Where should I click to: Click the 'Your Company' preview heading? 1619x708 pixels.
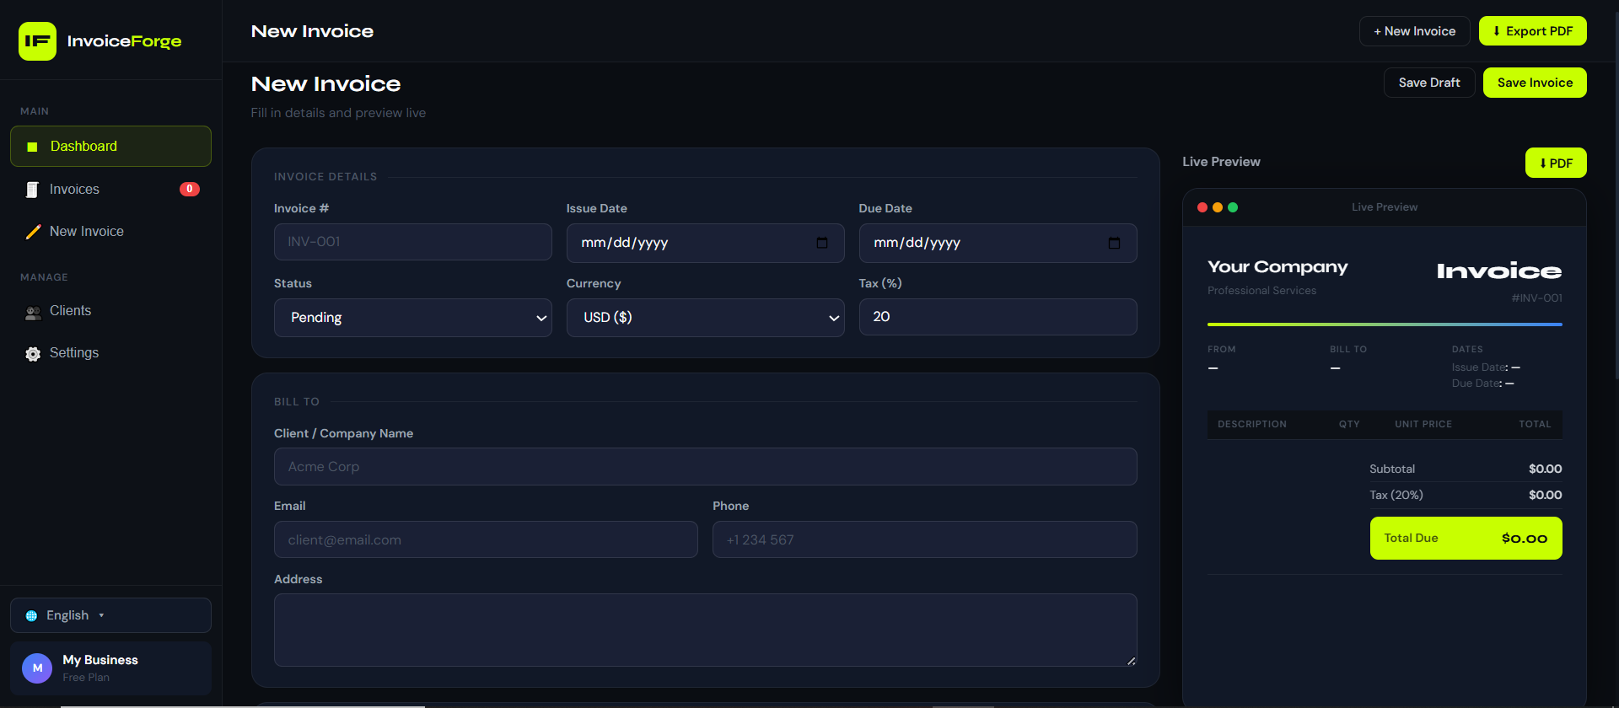tap(1277, 267)
